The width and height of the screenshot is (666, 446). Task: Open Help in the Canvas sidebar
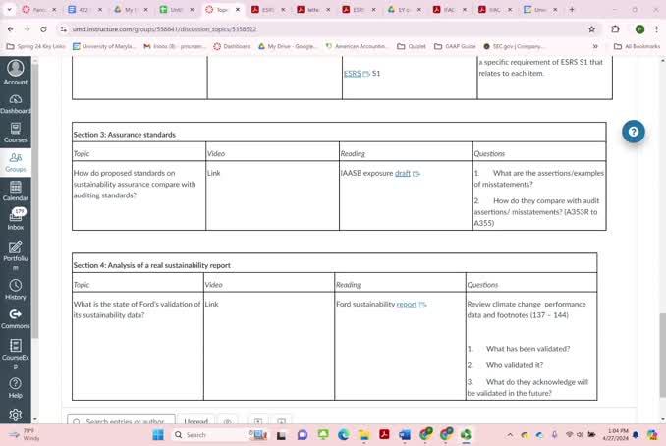point(15,386)
